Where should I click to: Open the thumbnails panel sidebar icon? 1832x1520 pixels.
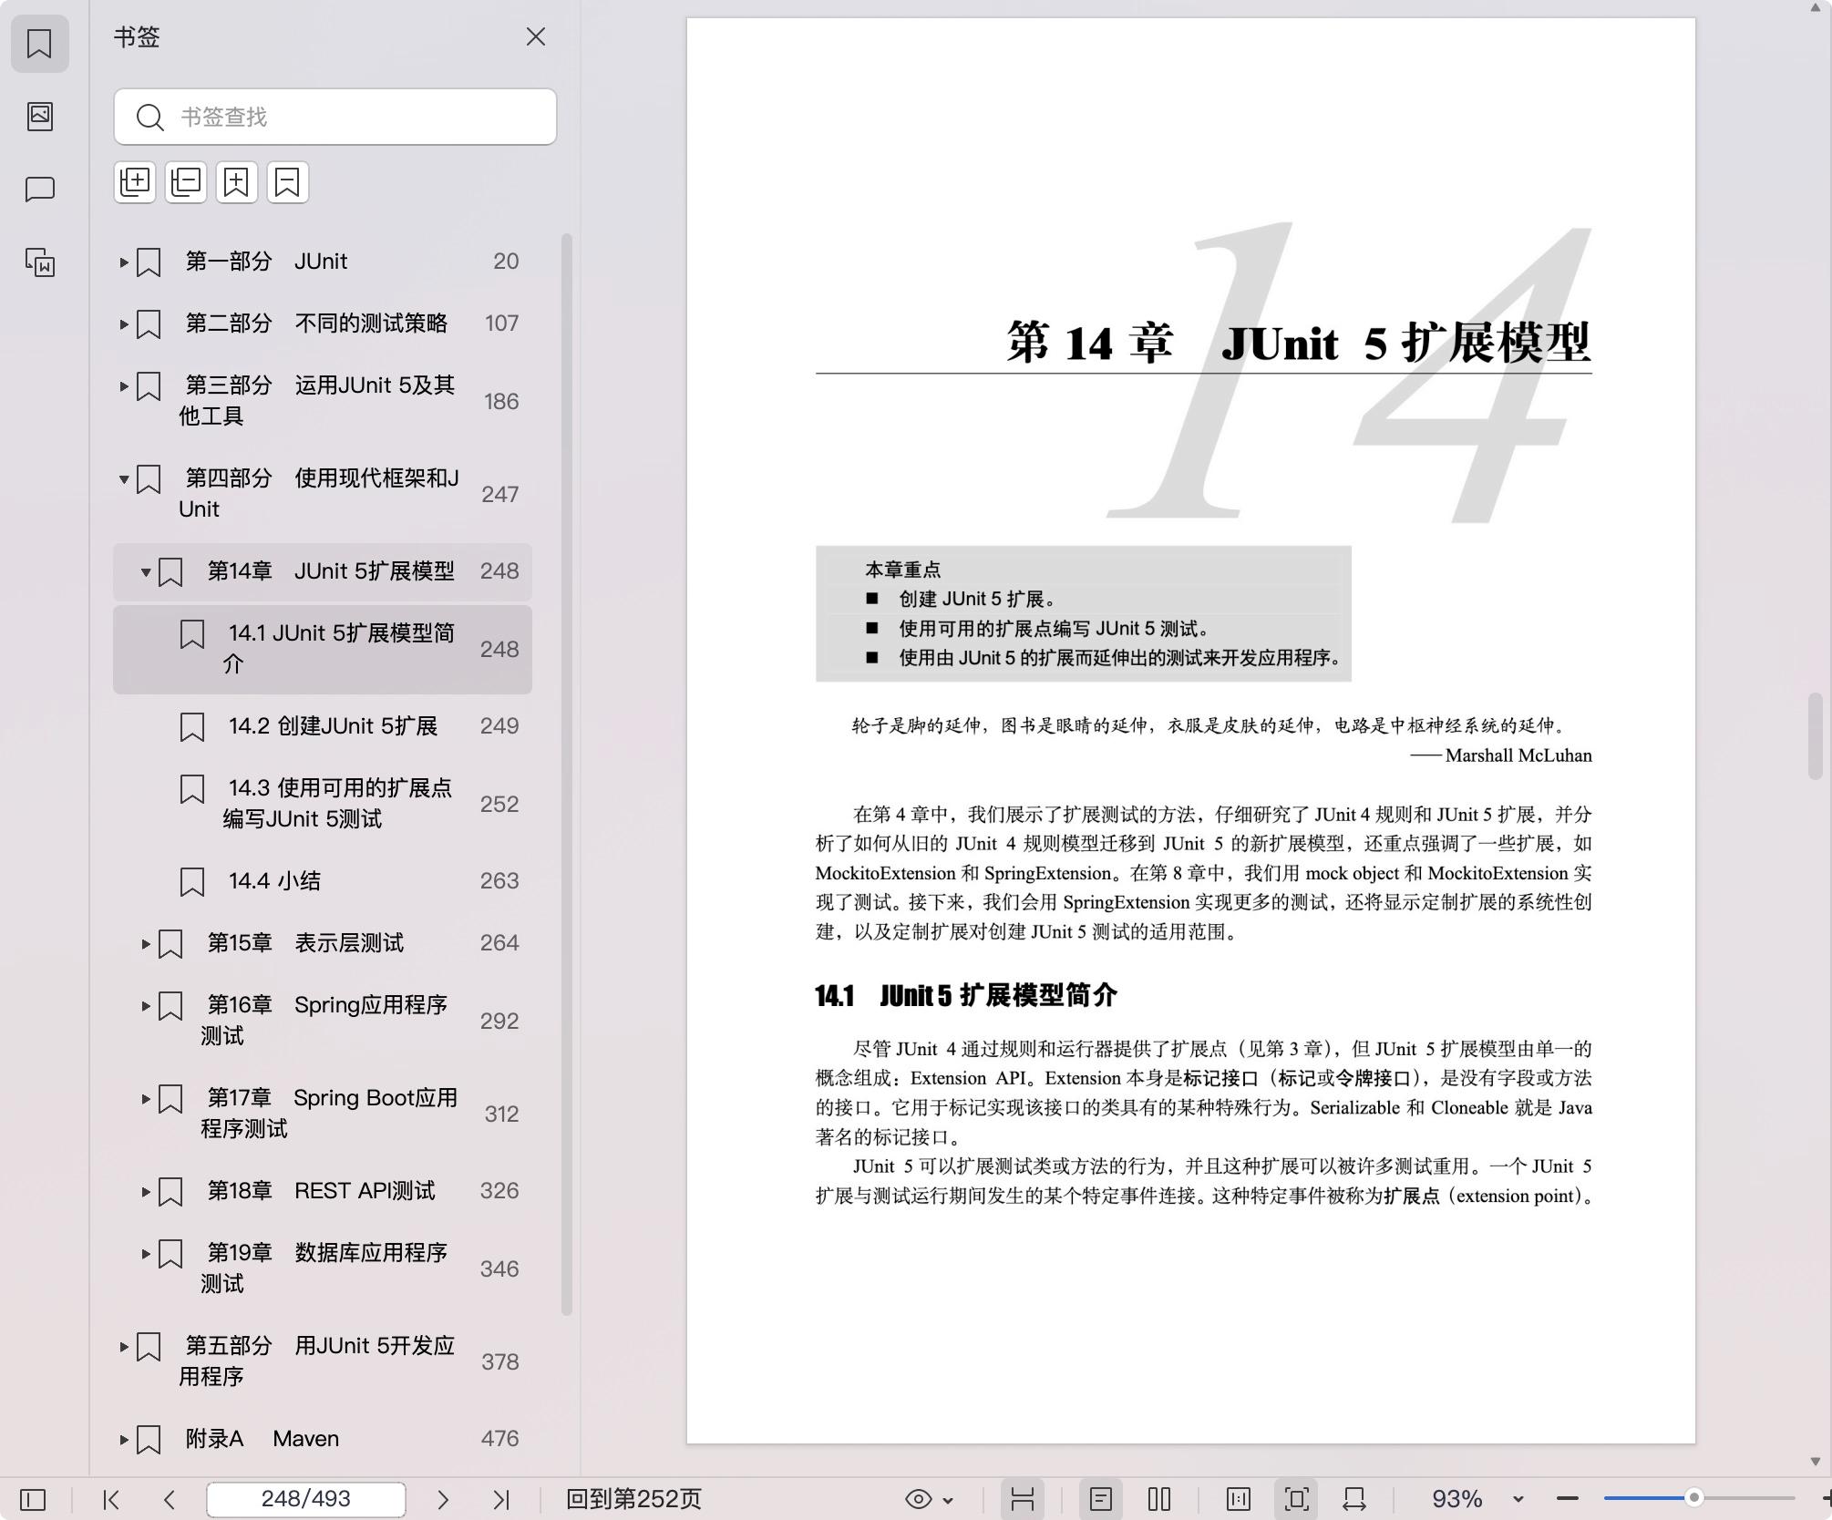(x=39, y=116)
